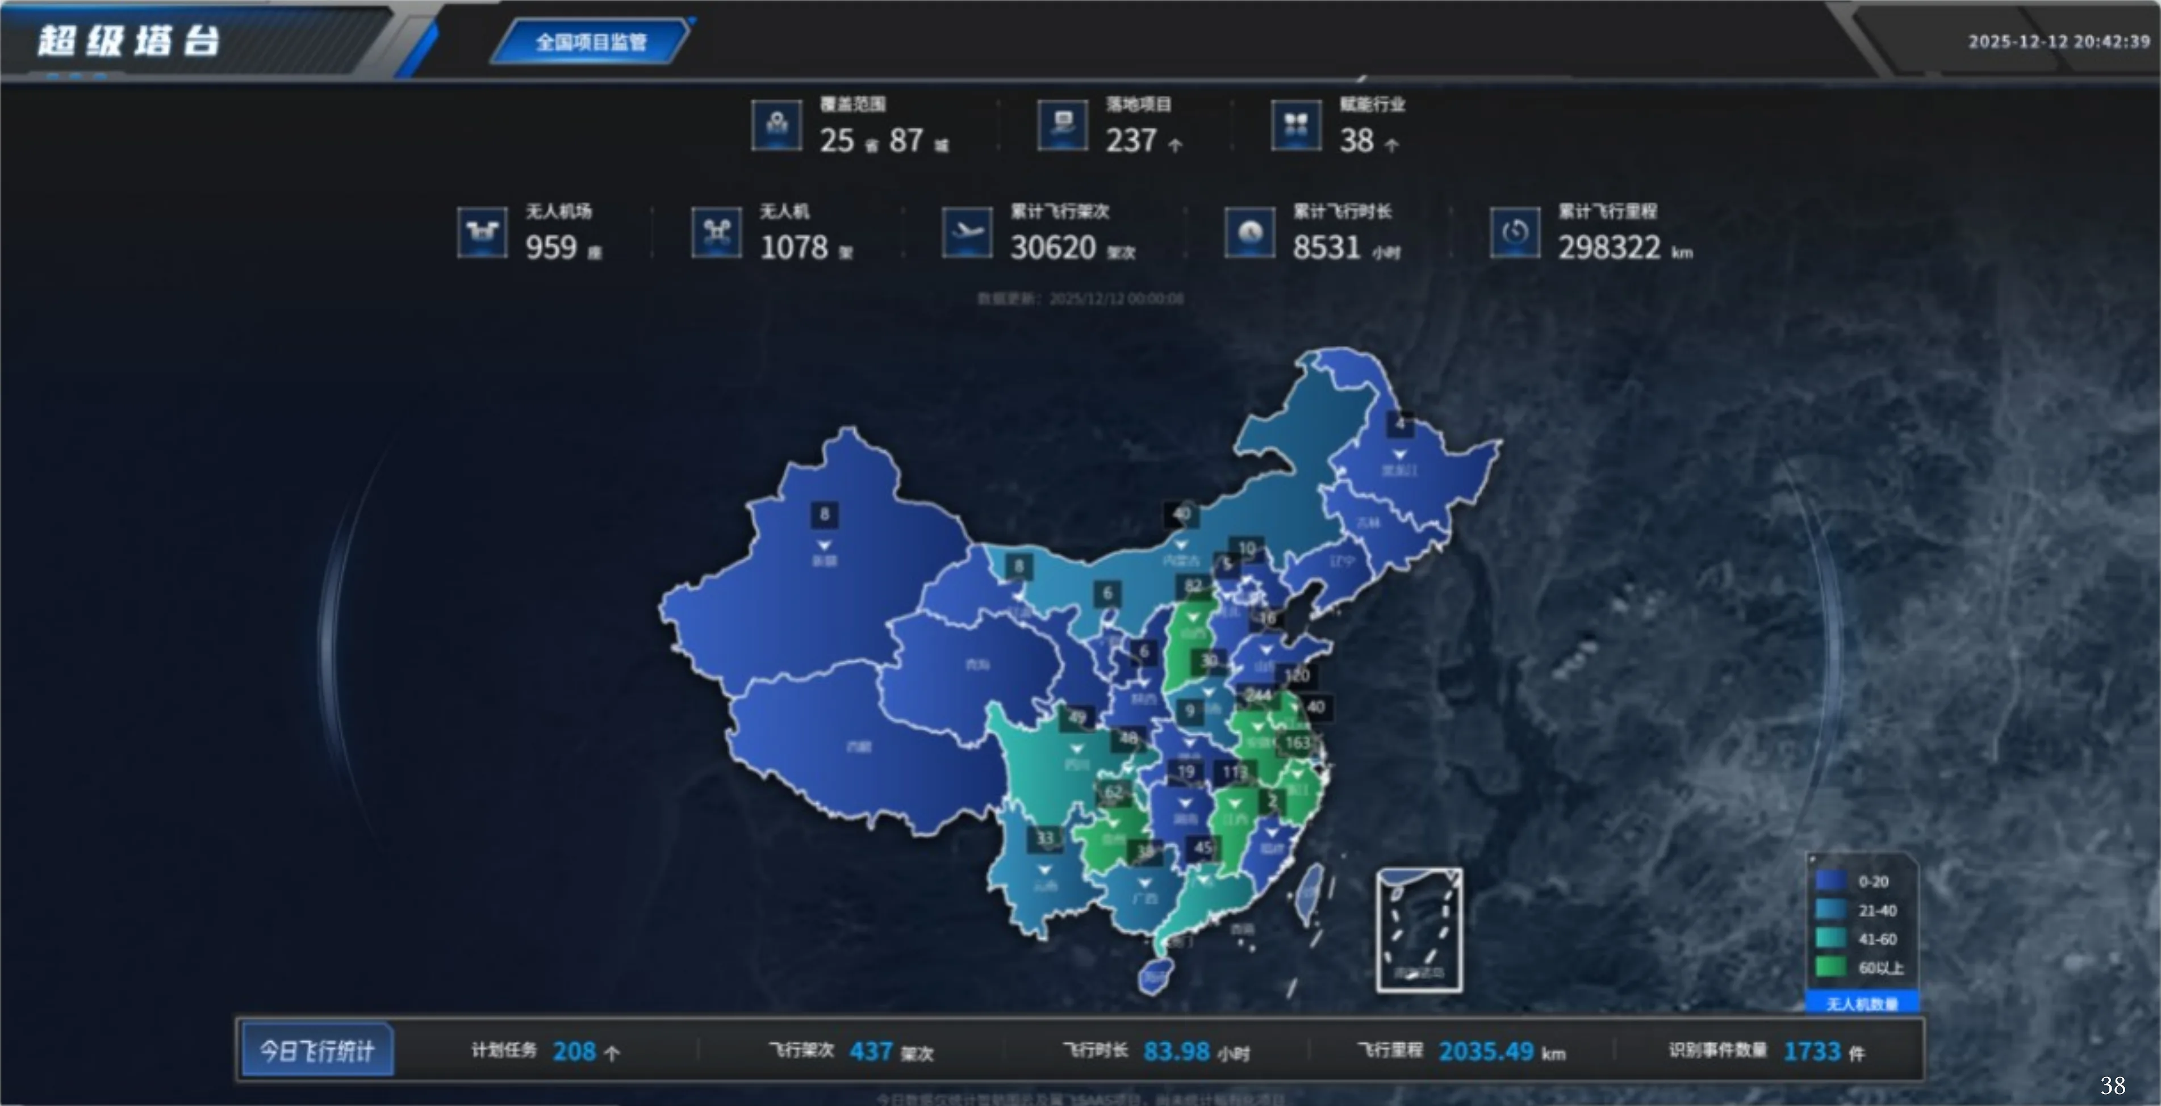Click the 广西 marker arrow on the map
Screen dimensions: 2161x1106
click(x=1144, y=883)
